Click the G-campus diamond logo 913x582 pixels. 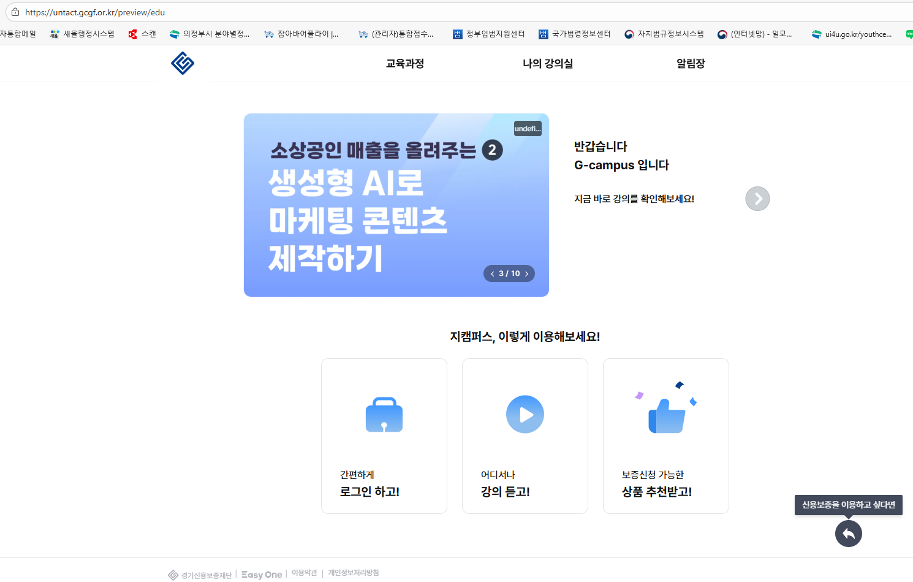pyautogui.click(x=183, y=63)
